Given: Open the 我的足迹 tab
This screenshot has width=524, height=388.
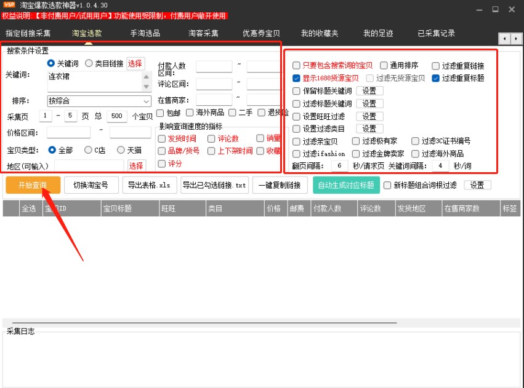Looking at the screenshot, I should coord(378,33).
